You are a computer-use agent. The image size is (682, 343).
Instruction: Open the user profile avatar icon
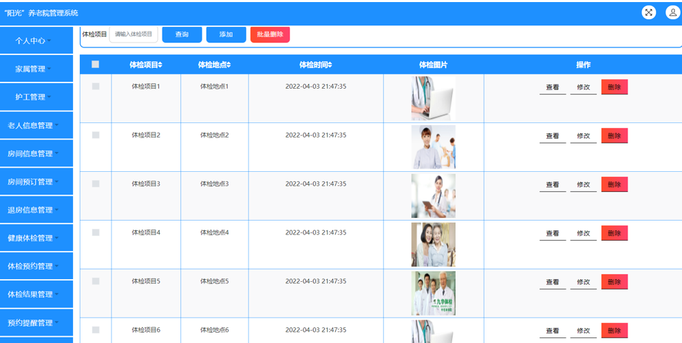click(673, 12)
